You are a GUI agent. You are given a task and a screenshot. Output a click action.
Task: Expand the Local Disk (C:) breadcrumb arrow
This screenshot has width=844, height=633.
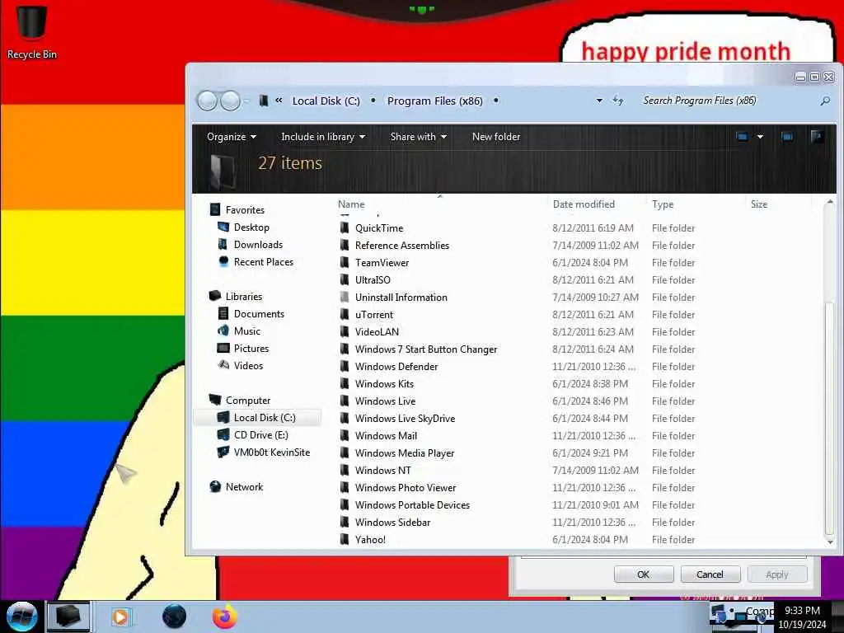click(x=373, y=101)
